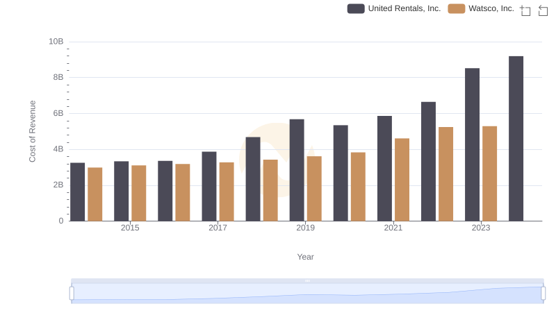Click the '8B' y-axis label
The width and height of the screenshot is (556, 320).
click(x=58, y=77)
